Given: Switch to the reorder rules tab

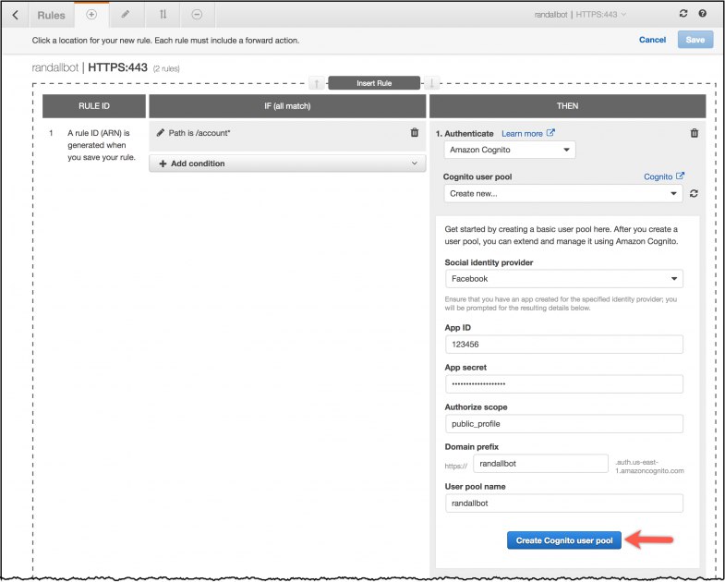Looking at the screenshot, I should coord(163,15).
